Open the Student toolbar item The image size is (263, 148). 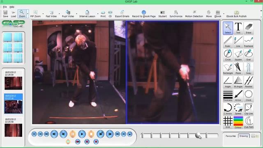tap(163, 14)
